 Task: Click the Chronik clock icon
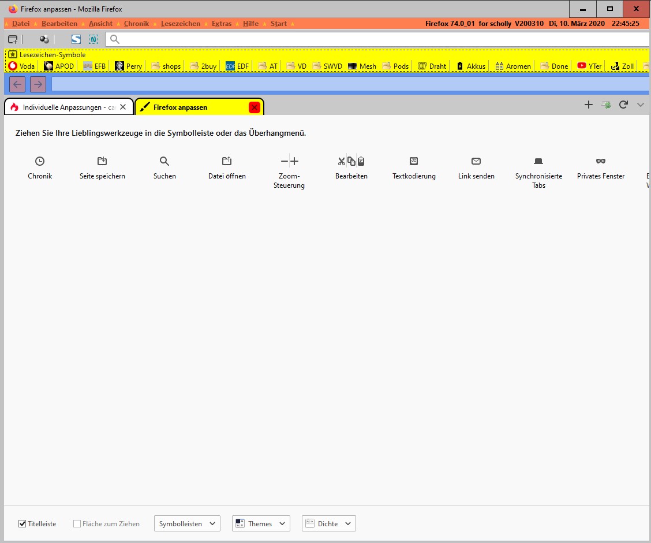point(40,161)
